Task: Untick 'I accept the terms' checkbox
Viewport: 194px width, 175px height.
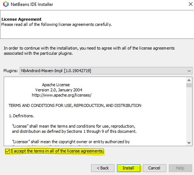Action: click(7, 151)
